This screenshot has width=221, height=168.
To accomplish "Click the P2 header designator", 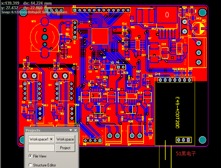I will click(74, 6).
